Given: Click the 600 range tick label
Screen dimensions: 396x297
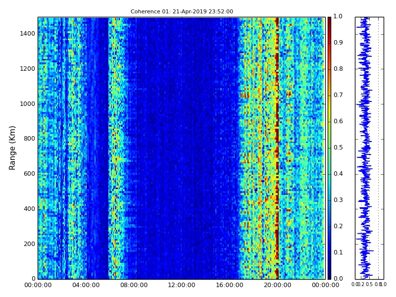Looking at the screenshot, I should [29, 174].
